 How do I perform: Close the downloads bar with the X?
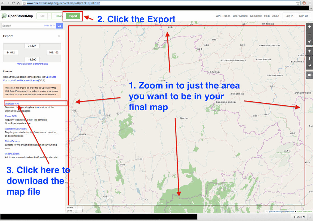click(310, 217)
